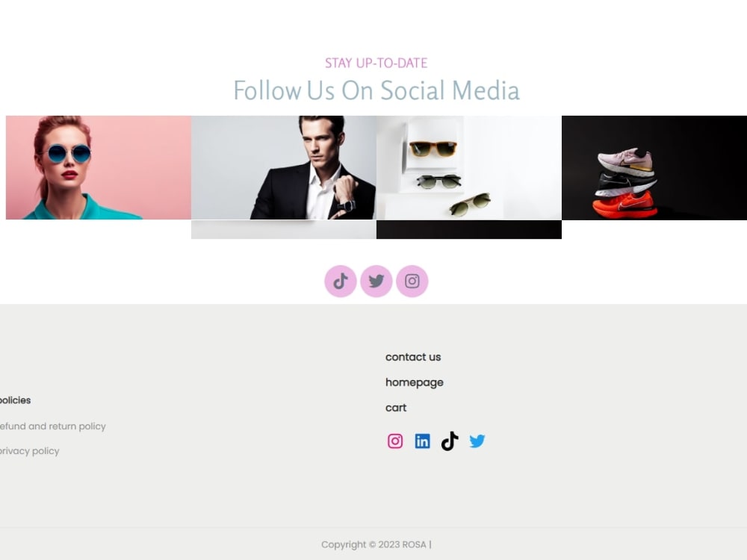Open the homepage footer link

tap(415, 382)
